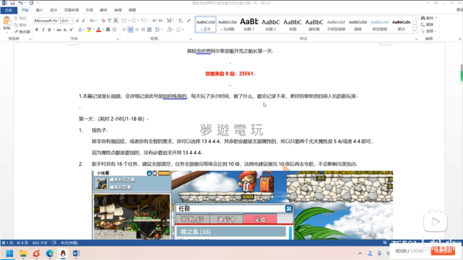Click the Sort (A-Z) paragraph icon

coord(180,21)
